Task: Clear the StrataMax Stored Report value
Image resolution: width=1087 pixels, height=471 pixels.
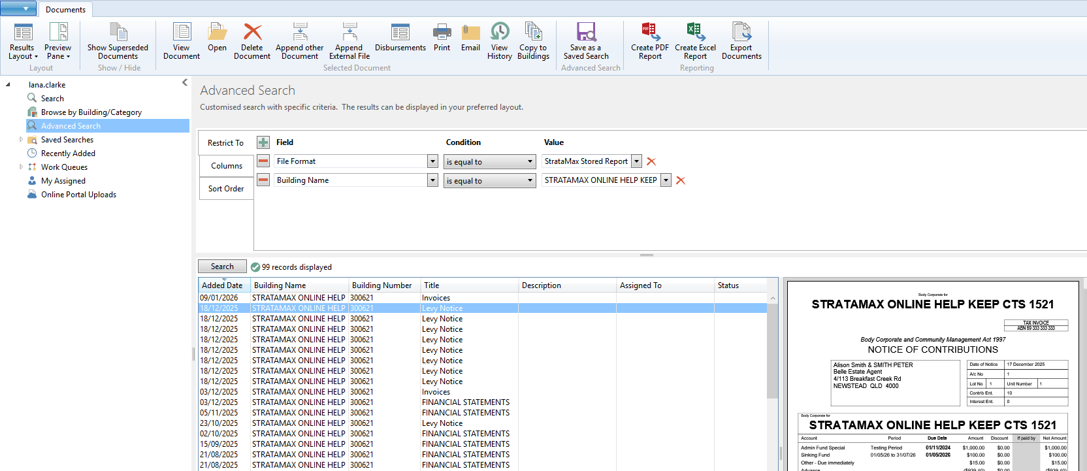Action: (x=651, y=161)
